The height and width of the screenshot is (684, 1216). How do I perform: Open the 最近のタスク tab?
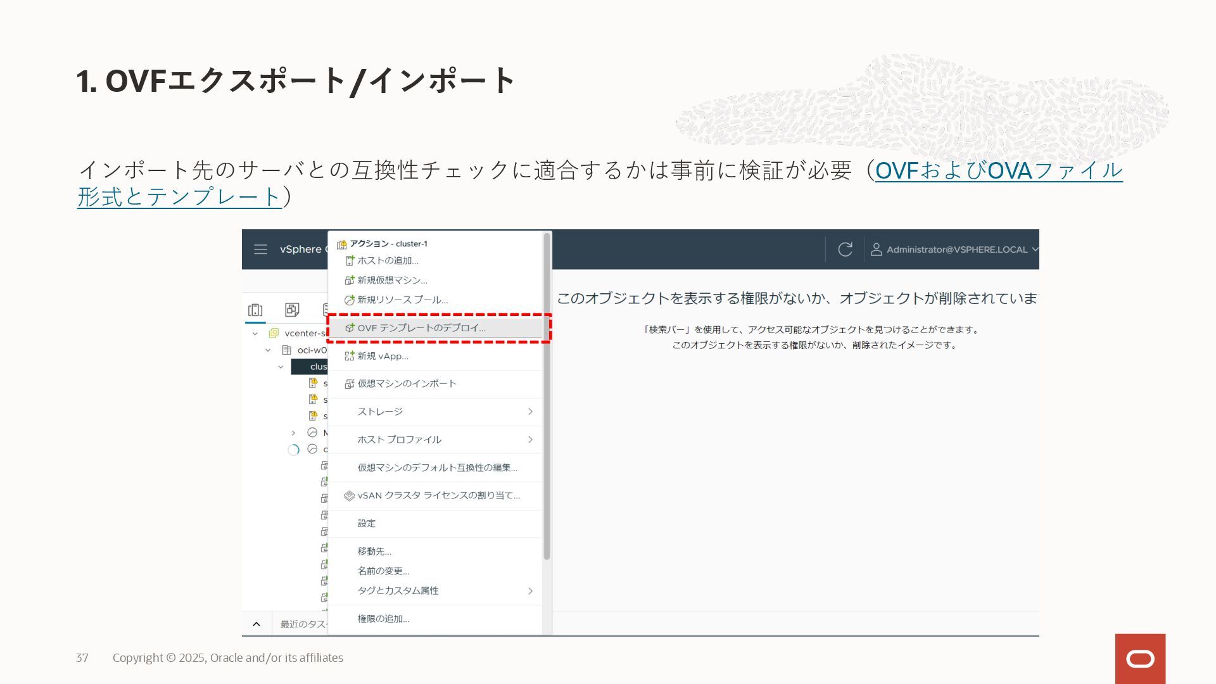tap(303, 624)
